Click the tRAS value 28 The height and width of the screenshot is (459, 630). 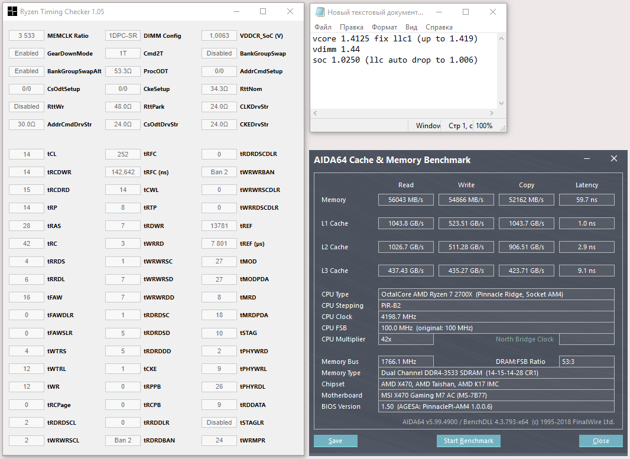[x=27, y=226]
